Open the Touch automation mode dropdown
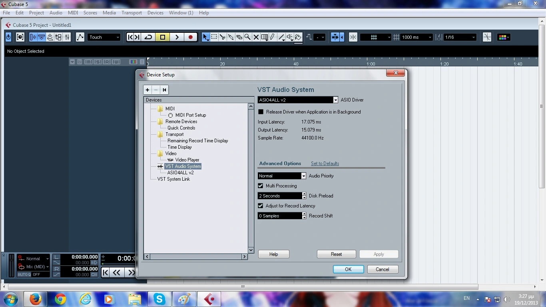The image size is (546, 307). point(104,37)
